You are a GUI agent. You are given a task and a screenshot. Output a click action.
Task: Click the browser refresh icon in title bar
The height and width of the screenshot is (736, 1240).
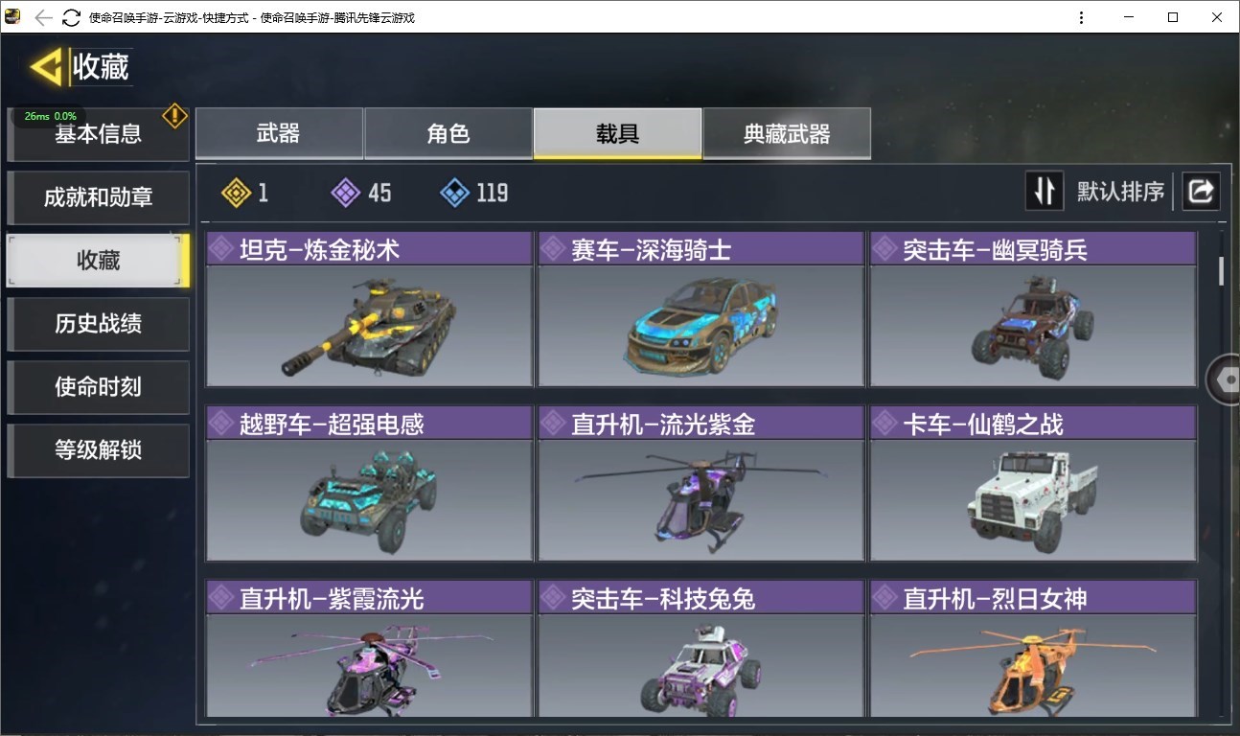71,17
